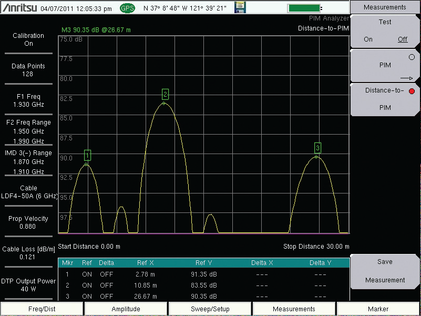Click the battery level indicator

(x=305, y=8)
